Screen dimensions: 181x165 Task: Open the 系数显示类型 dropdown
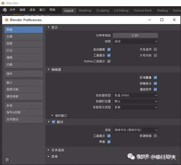tap(135, 107)
